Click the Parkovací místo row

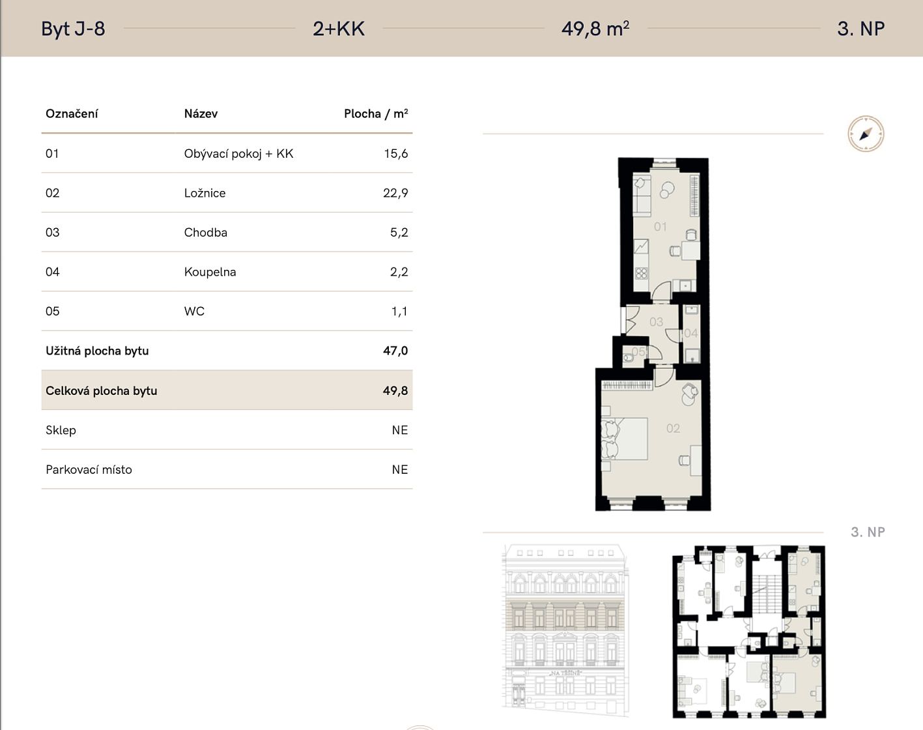click(227, 469)
